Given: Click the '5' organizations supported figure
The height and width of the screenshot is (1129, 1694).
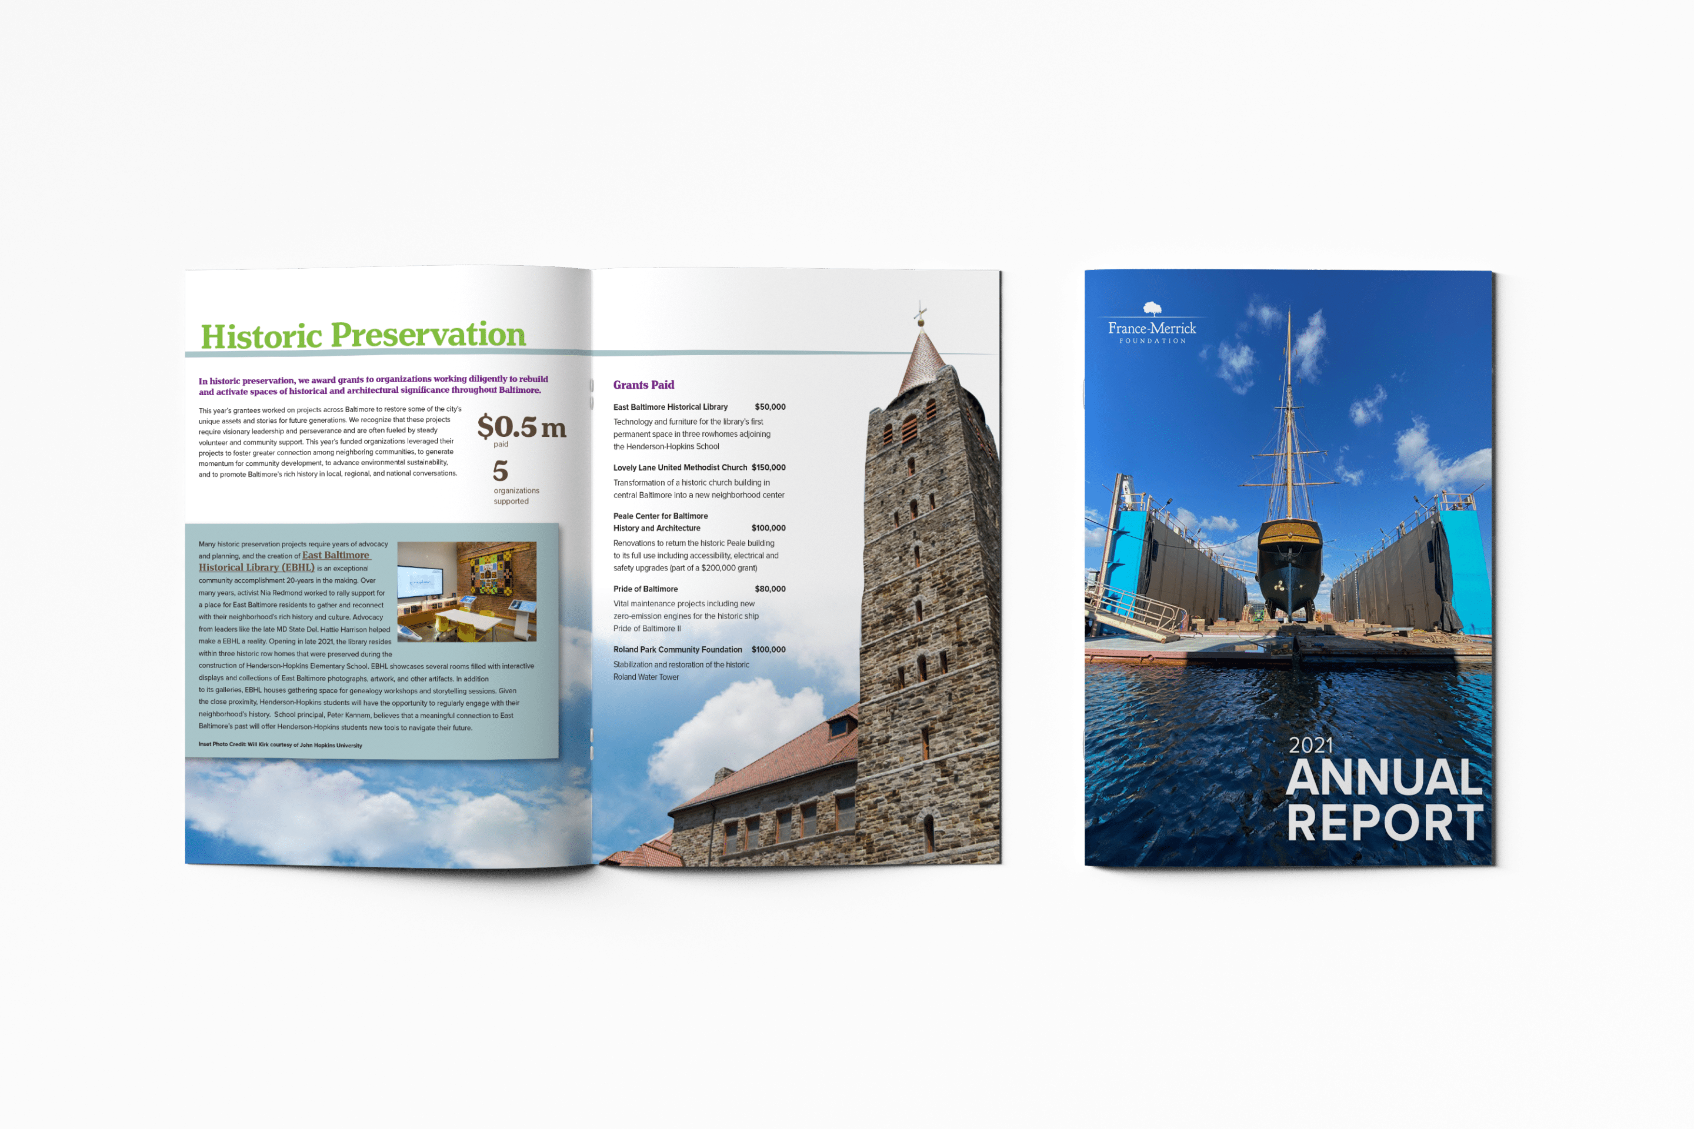Looking at the screenshot, I should 501,472.
